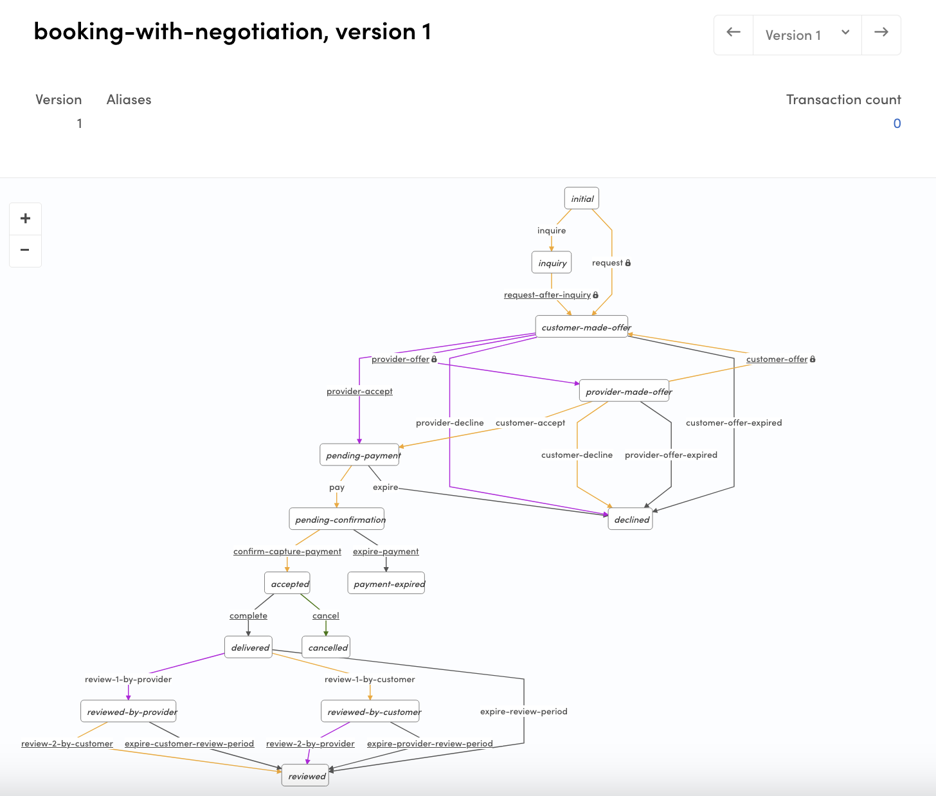Go to previous version with left arrow
Viewport: 936px width, 796px height.
(x=733, y=35)
